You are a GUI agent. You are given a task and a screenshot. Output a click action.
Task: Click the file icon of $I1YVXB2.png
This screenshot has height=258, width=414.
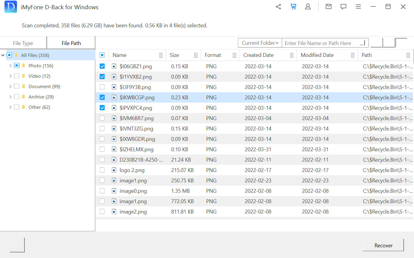coord(114,77)
